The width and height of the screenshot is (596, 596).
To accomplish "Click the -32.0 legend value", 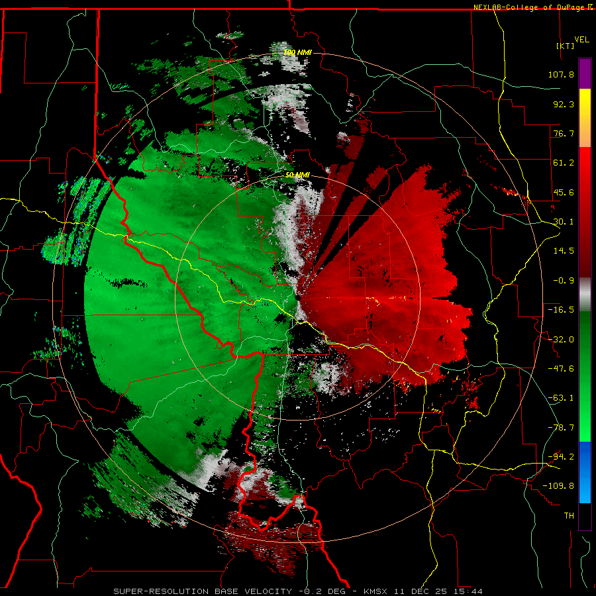I will pos(561,340).
